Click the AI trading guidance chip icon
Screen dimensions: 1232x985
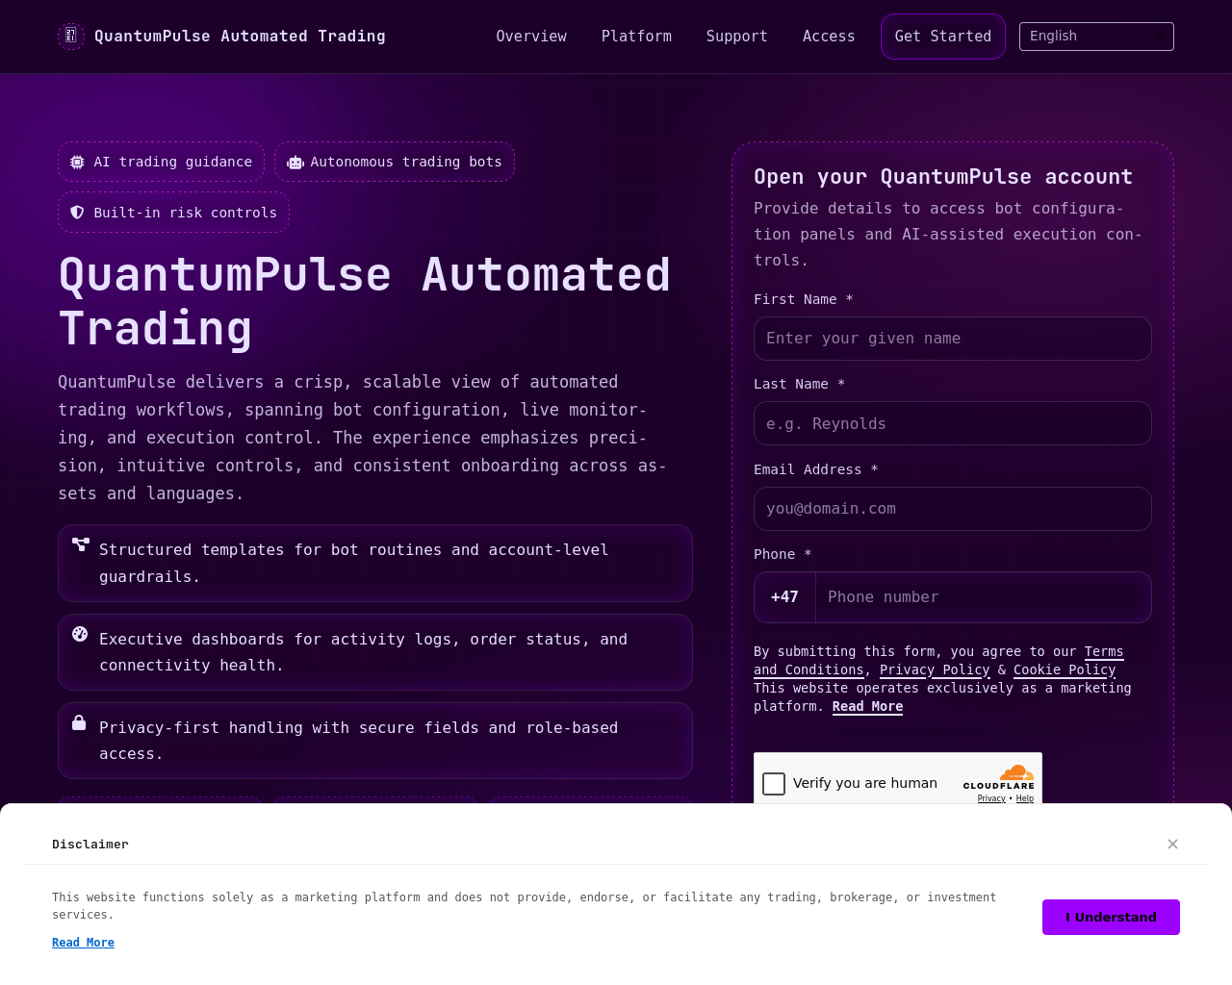click(77, 163)
